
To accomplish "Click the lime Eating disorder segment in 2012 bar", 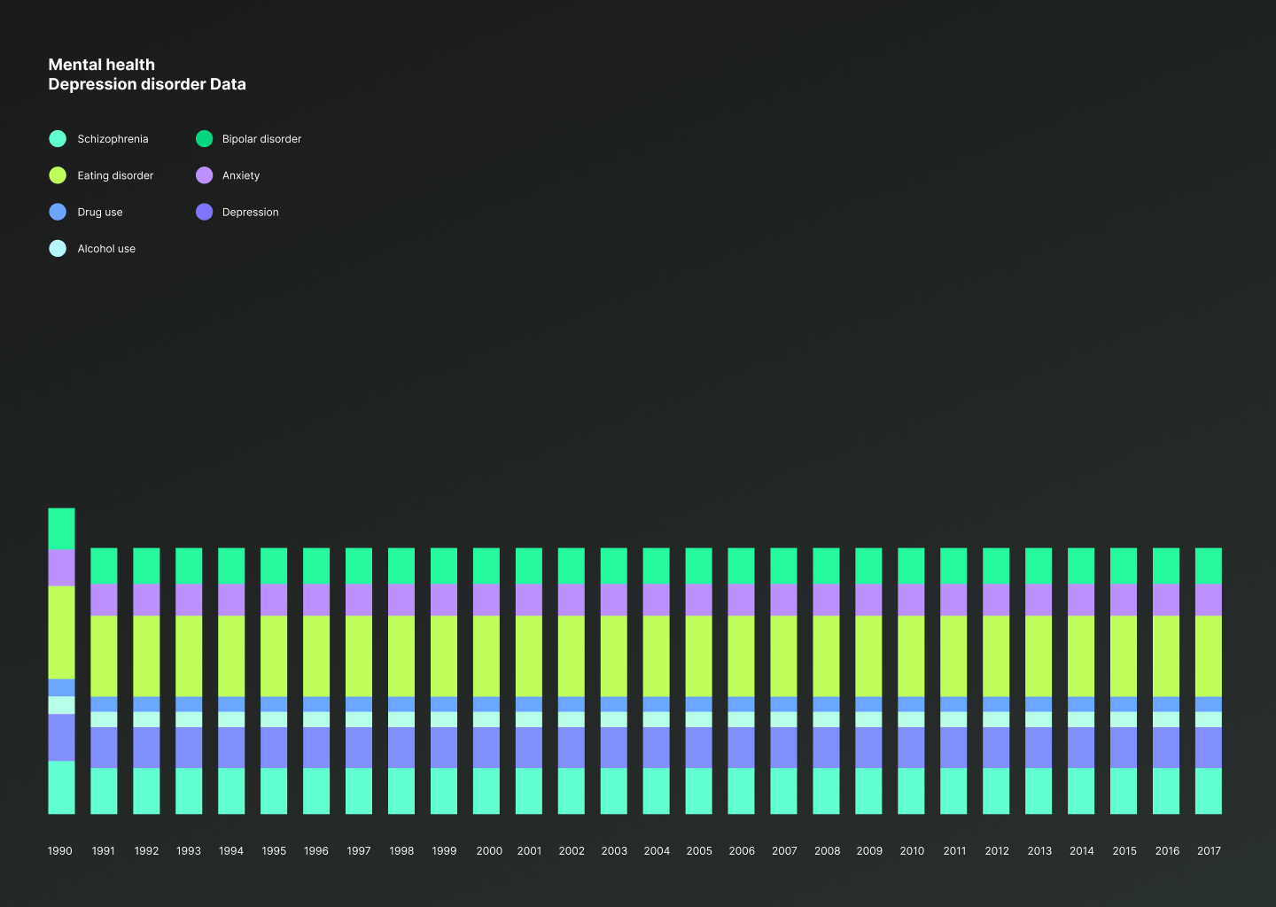I will 996,656.
